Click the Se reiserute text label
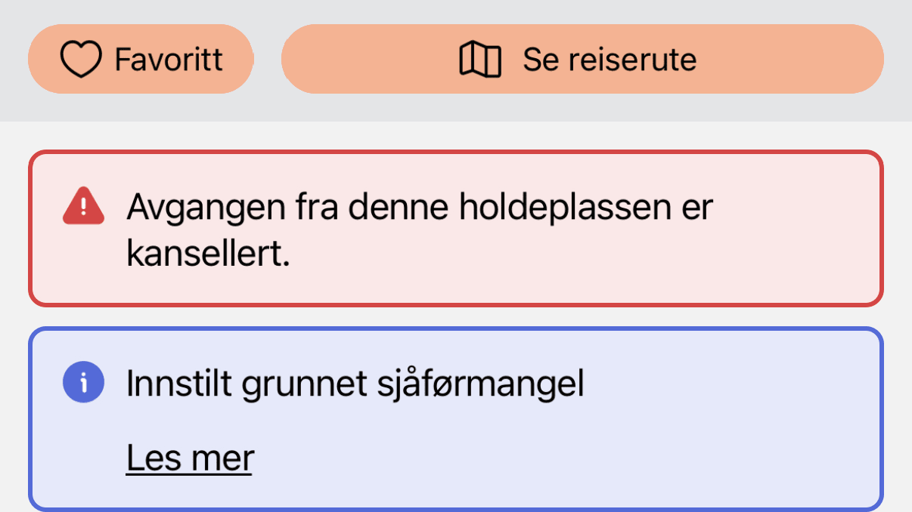Viewport: 912px width, 512px height. (610, 60)
